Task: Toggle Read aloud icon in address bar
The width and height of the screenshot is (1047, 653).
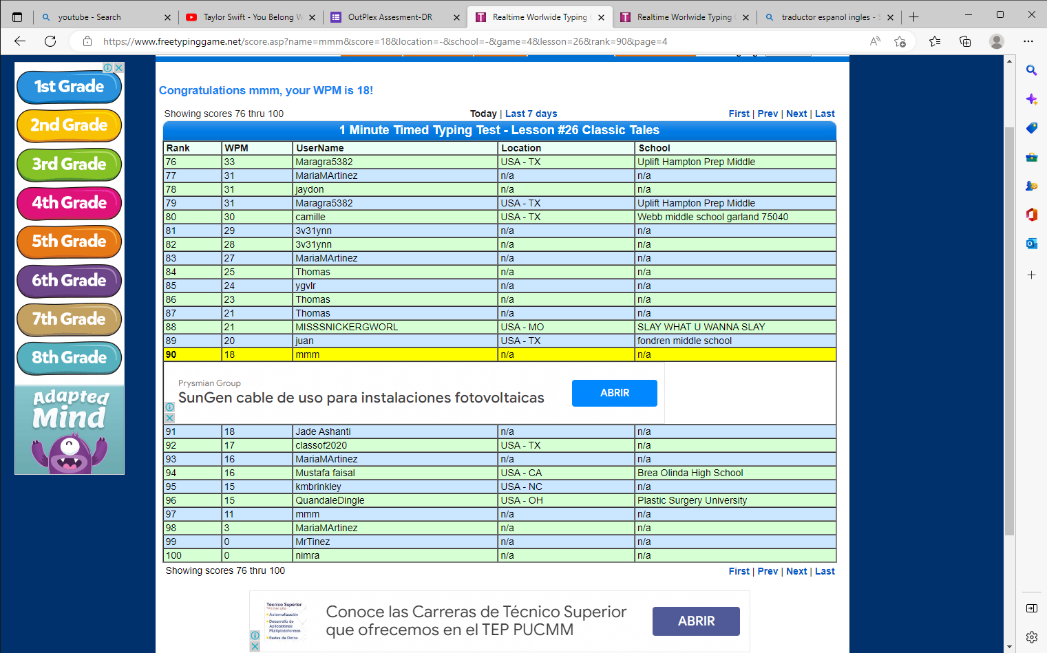Action: (x=875, y=41)
